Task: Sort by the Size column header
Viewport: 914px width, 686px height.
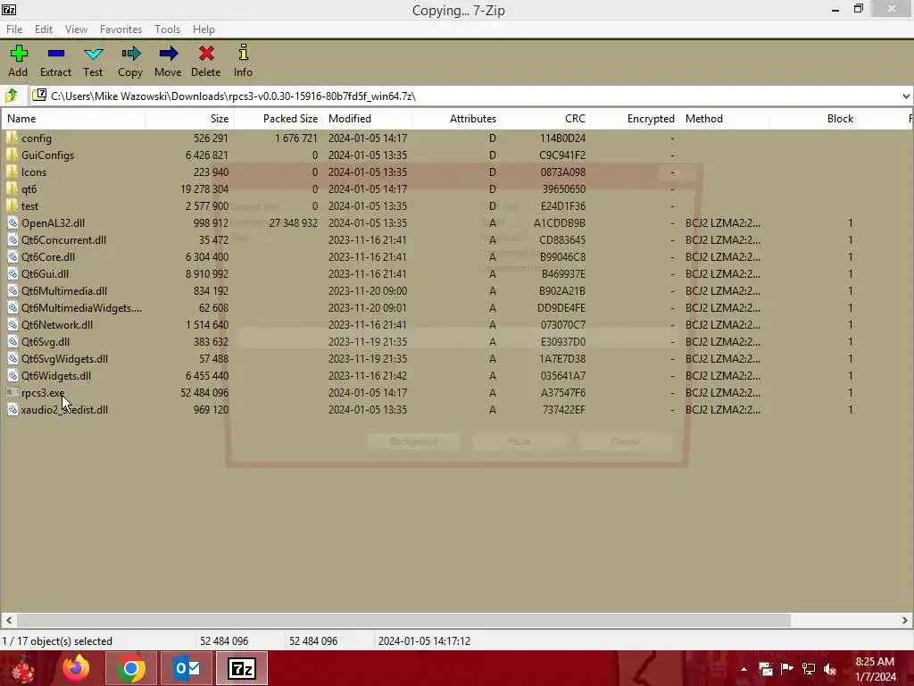Action: click(189, 119)
